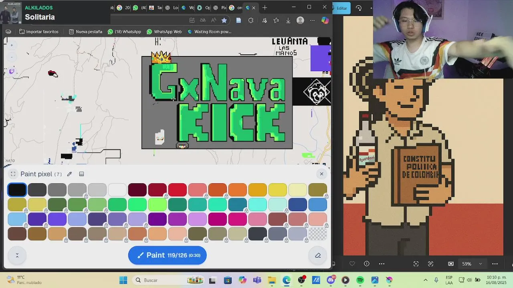Click the GxNava KICK pixel art
This screenshot has height=288, width=513.
pyautogui.click(x=217, y=102)
